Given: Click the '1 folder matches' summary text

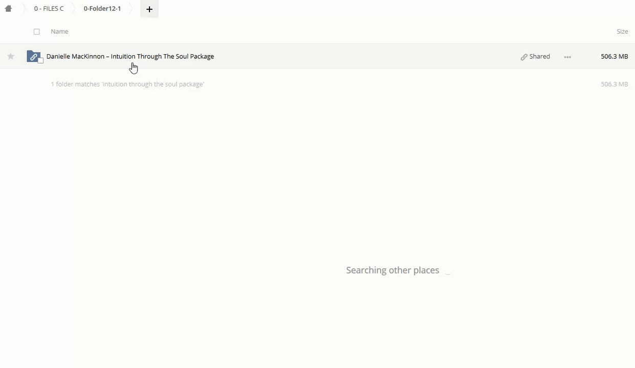Looking at the screenshot, I should (127, 84).
